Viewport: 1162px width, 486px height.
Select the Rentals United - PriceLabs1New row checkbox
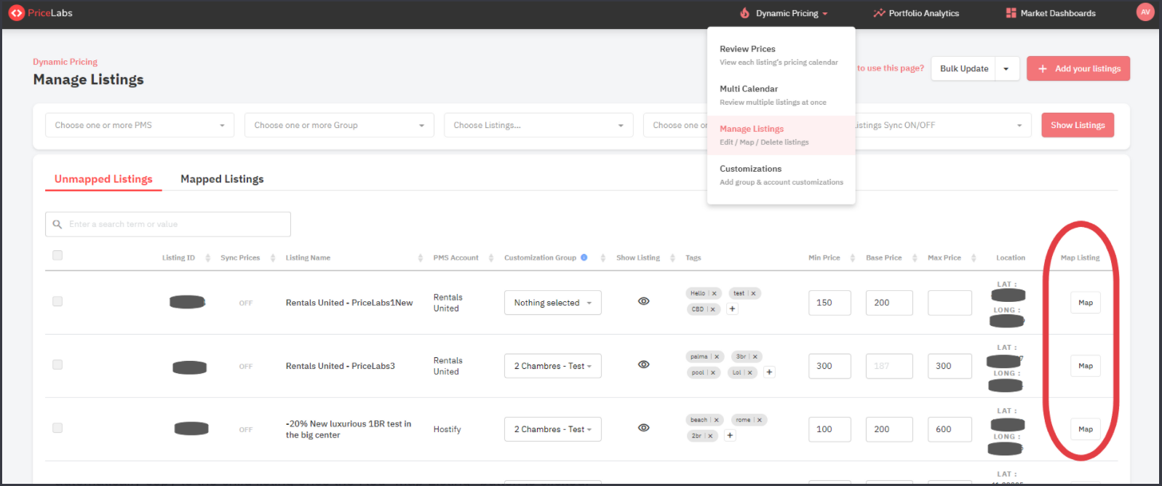pyautogui.click(x=57, y=301)
